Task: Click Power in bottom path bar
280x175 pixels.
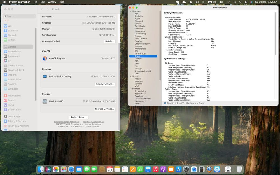Action: pyautogui.click(x=201, y=103)
